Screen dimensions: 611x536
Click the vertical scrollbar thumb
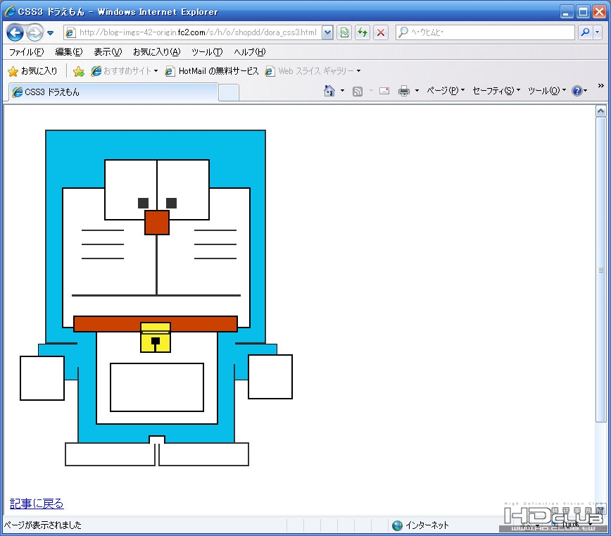click(x=600, y=270)
